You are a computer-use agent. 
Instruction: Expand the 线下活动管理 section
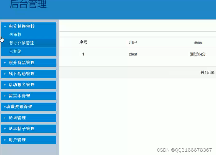click(29, 74)
